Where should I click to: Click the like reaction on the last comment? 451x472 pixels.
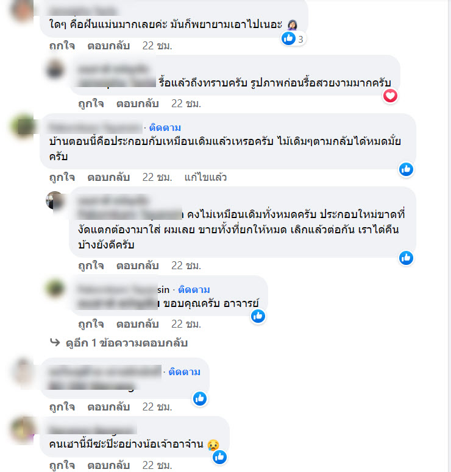pos(219,457)
